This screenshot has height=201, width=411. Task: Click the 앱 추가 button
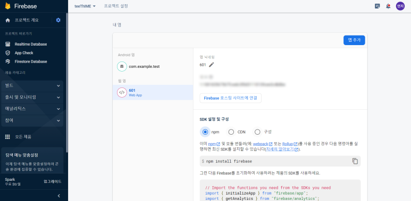(x=354, y=40)
